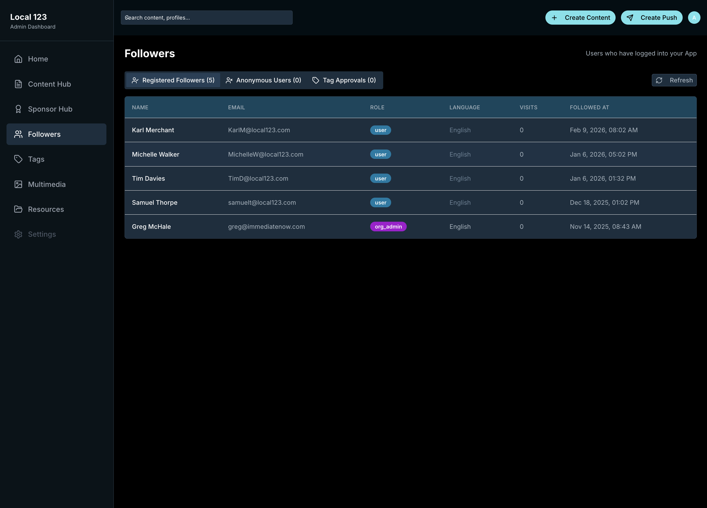Click the EMAIL column header
The width and height of the screenshot is (707, 508).
point(236,107)
